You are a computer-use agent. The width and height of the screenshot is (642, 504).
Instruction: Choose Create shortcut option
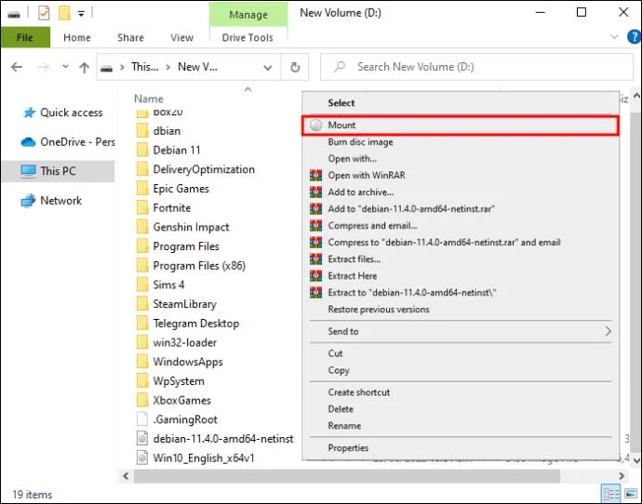(461, 392)
